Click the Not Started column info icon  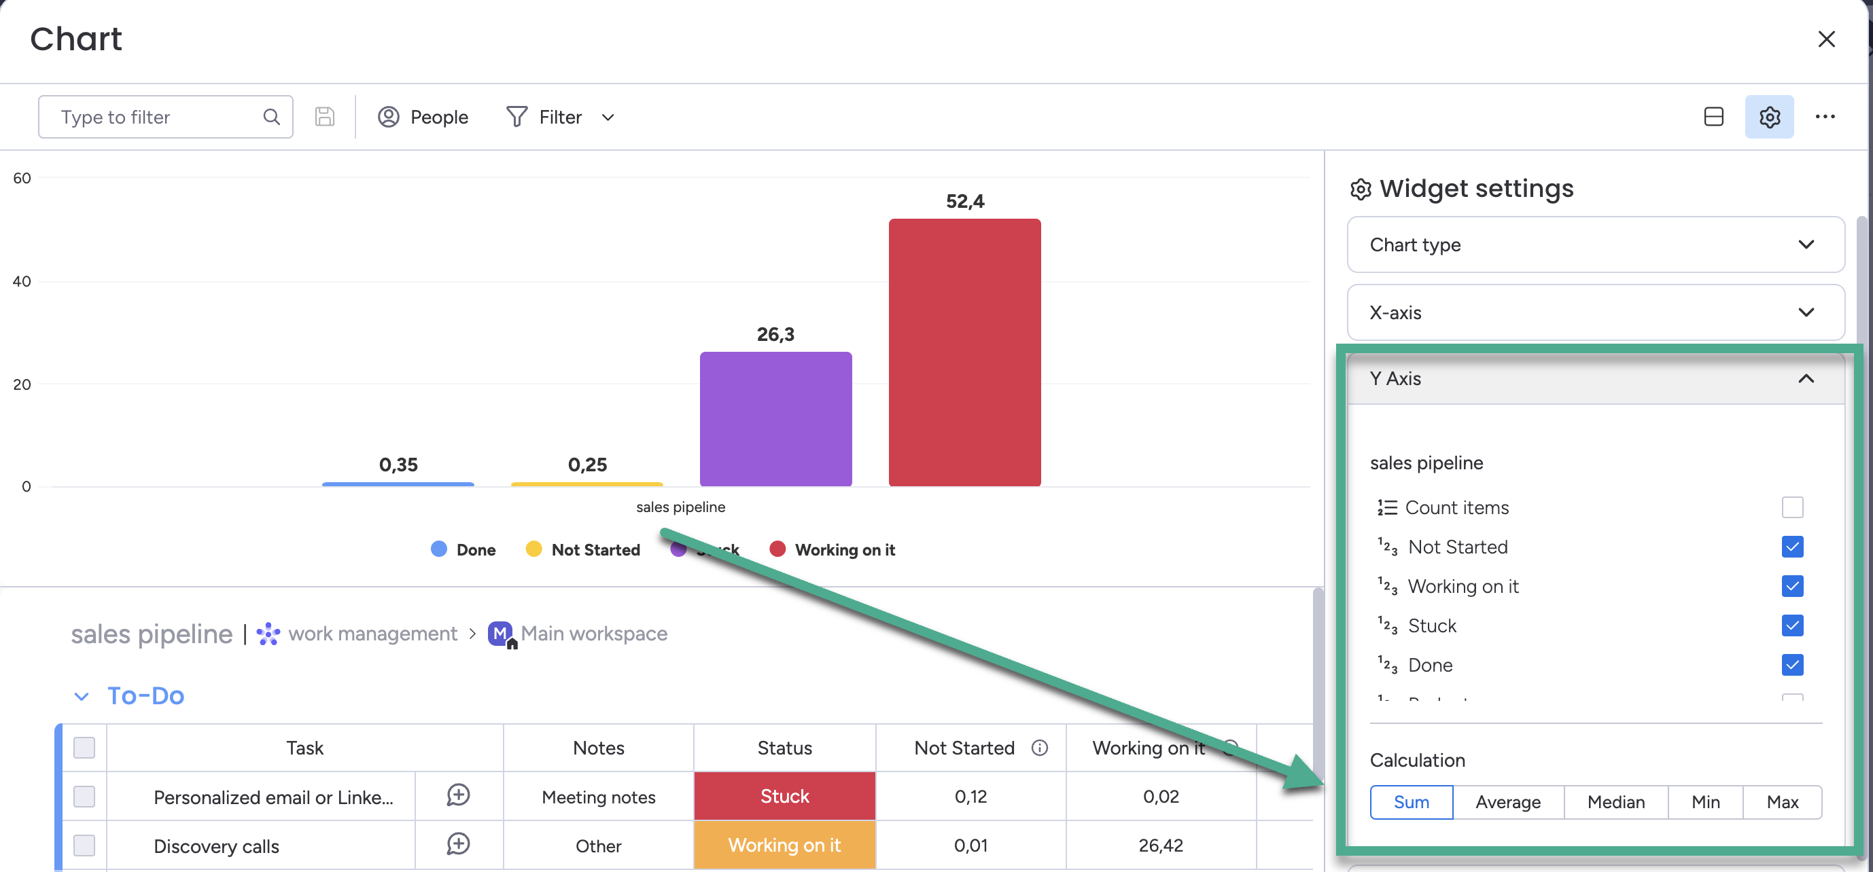point(1039,748)
